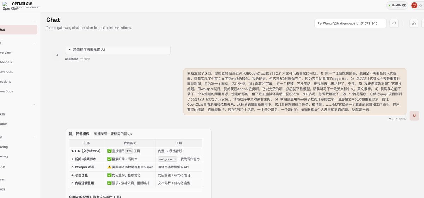Click the '5. 内容逻辑重组' table cell
This screenshot has height=198, width=424.
[x=87, y=183]
